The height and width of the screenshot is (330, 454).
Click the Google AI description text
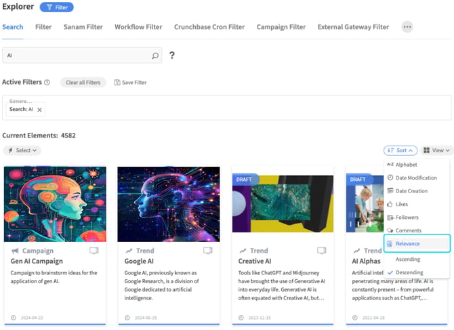[x=161, y=285]
